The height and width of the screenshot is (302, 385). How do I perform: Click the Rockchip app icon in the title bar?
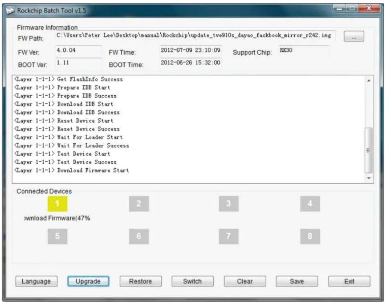(x=11, y=11)
